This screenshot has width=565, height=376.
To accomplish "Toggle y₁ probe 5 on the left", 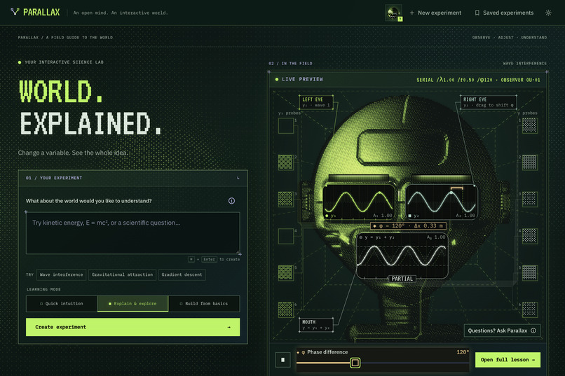I will pyautogui.click(x=286, y=273).
